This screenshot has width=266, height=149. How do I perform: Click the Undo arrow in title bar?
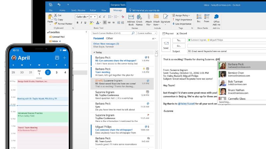(59, 5)
